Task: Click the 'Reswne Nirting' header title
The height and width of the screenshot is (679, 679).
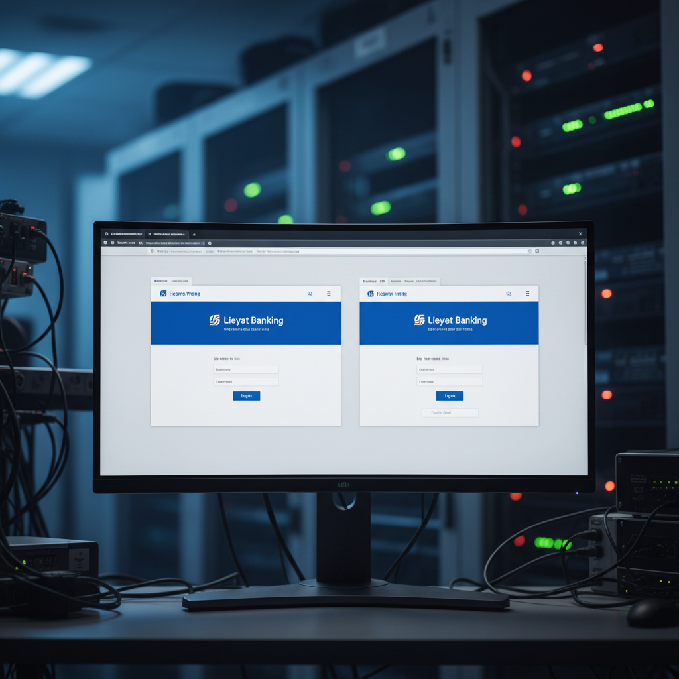Action: coord(392,294)
